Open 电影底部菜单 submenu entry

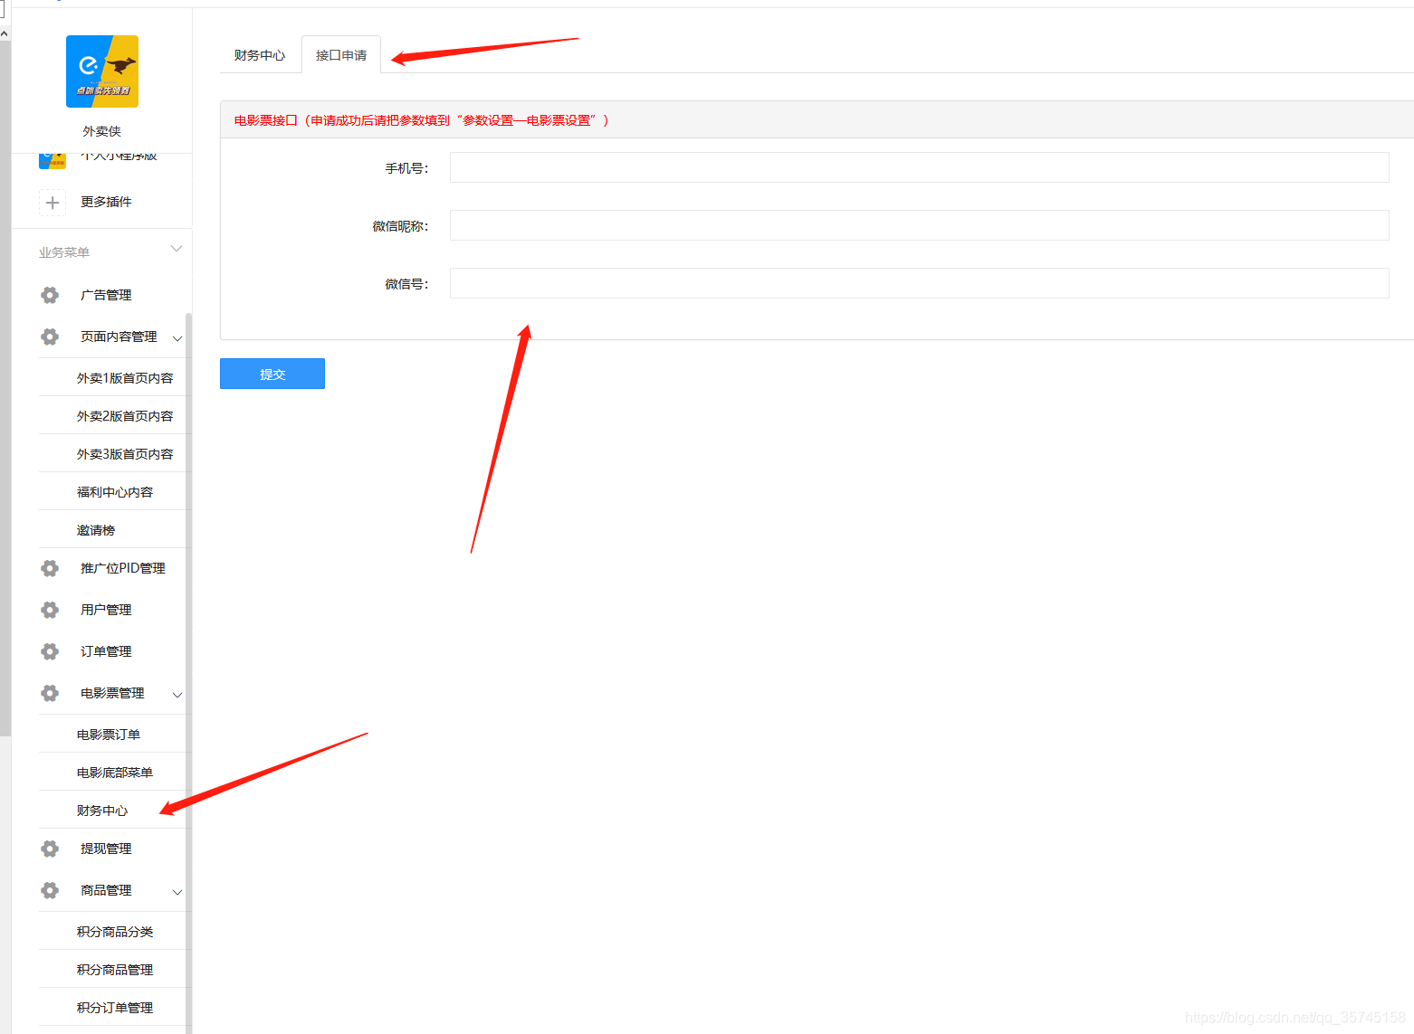click(115, 773)
